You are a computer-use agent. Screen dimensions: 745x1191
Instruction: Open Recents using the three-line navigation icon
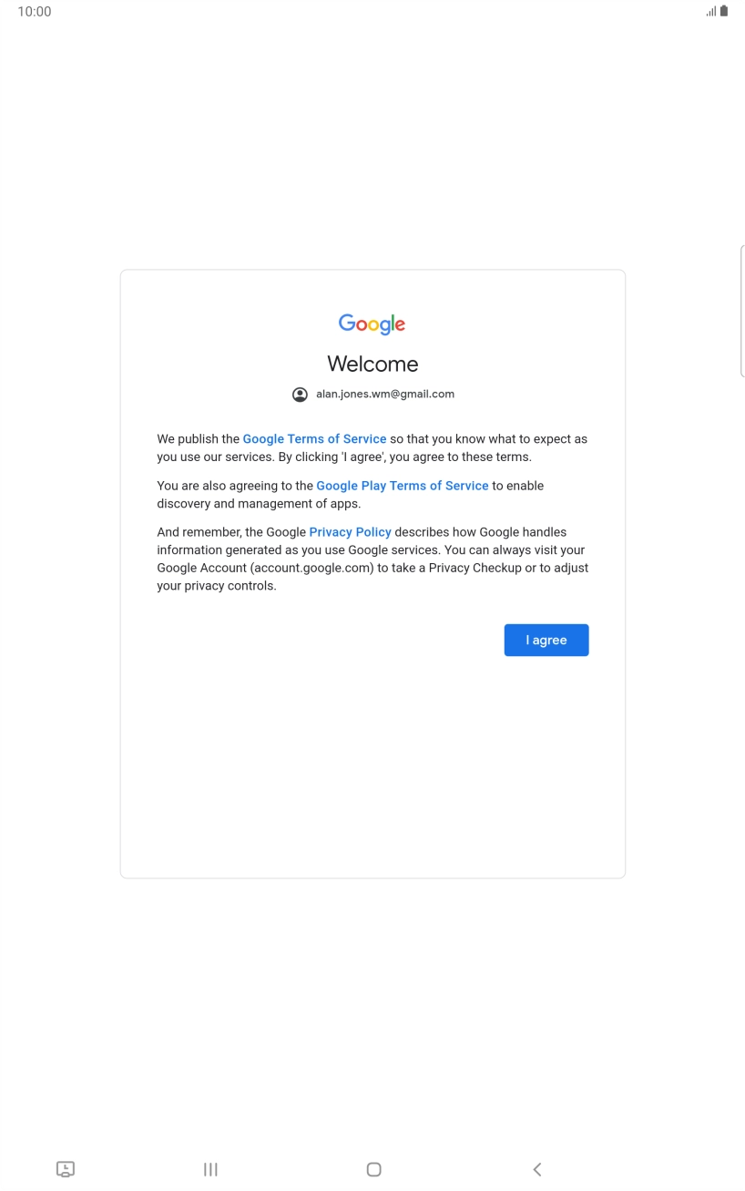coord(210,1168)
